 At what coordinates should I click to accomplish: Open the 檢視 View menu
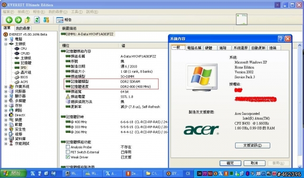(23, 12)
